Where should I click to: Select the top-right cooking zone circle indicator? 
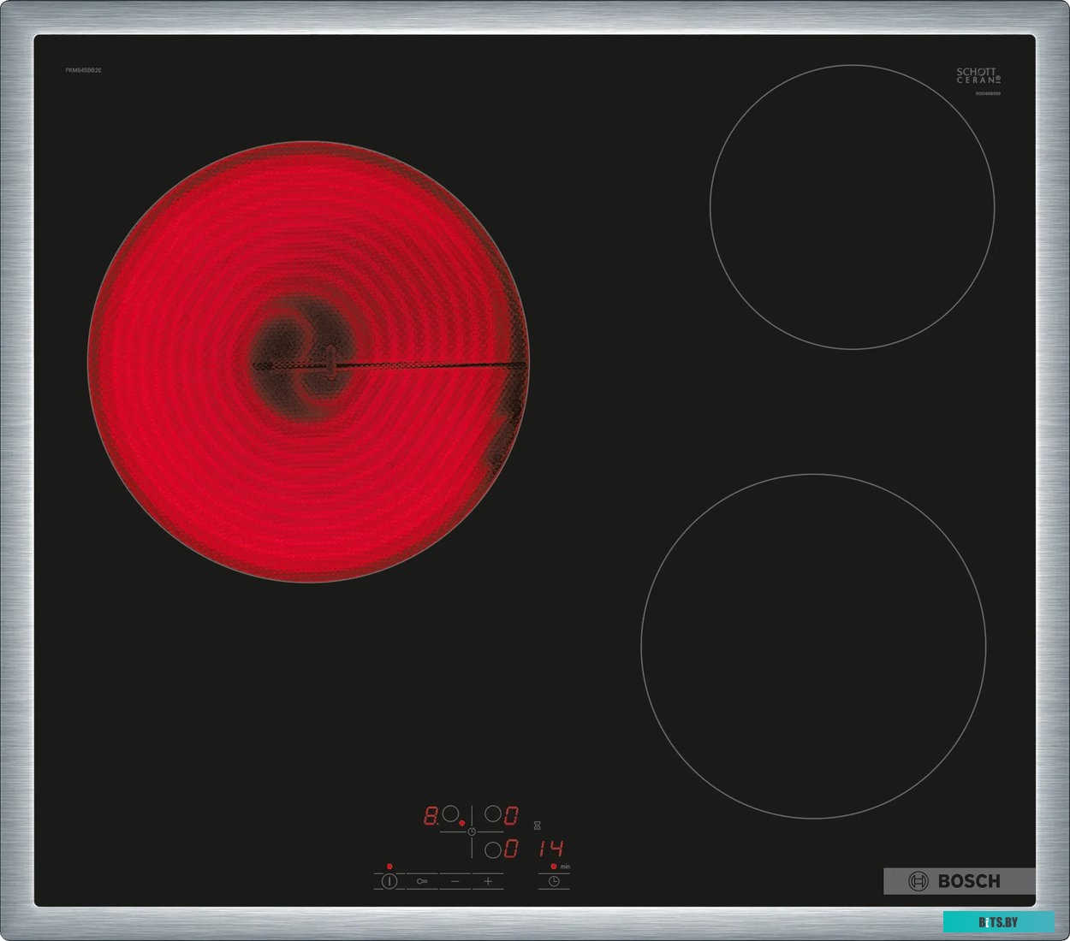pos(493,814)
